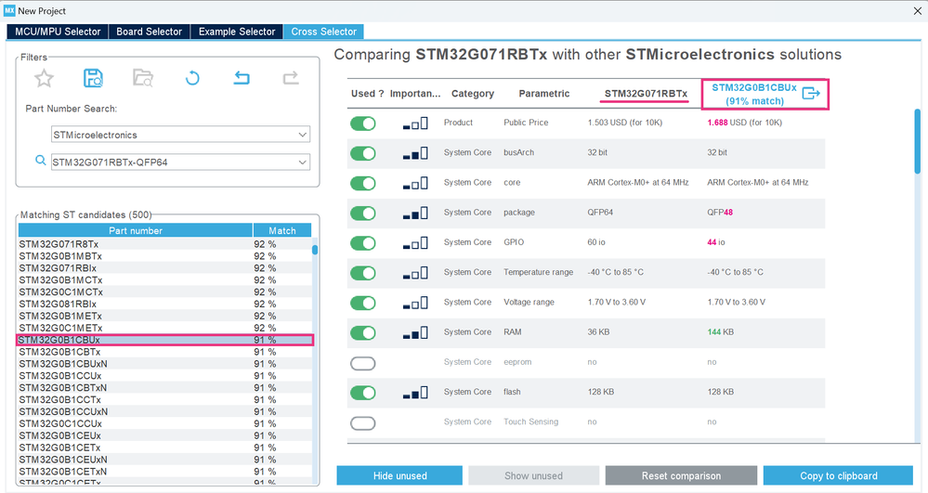
Task: Reset filters with the circular refresh icon
Action: pos(192,78)
